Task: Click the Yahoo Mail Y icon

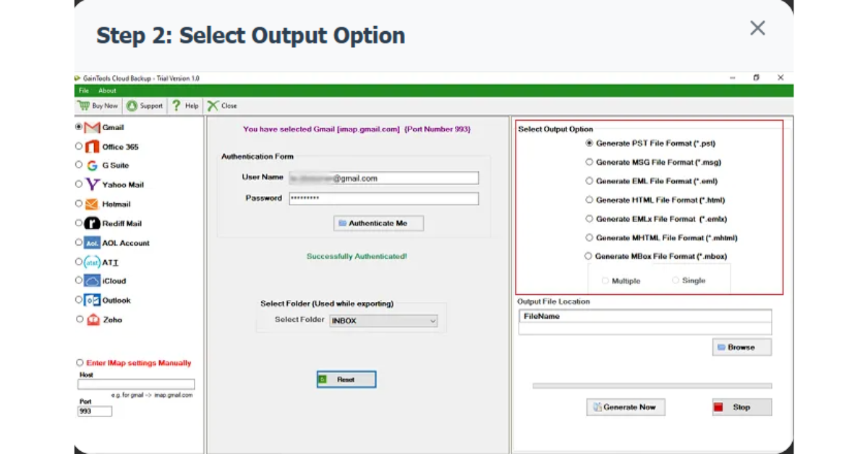Action: [x=92, y=184]
